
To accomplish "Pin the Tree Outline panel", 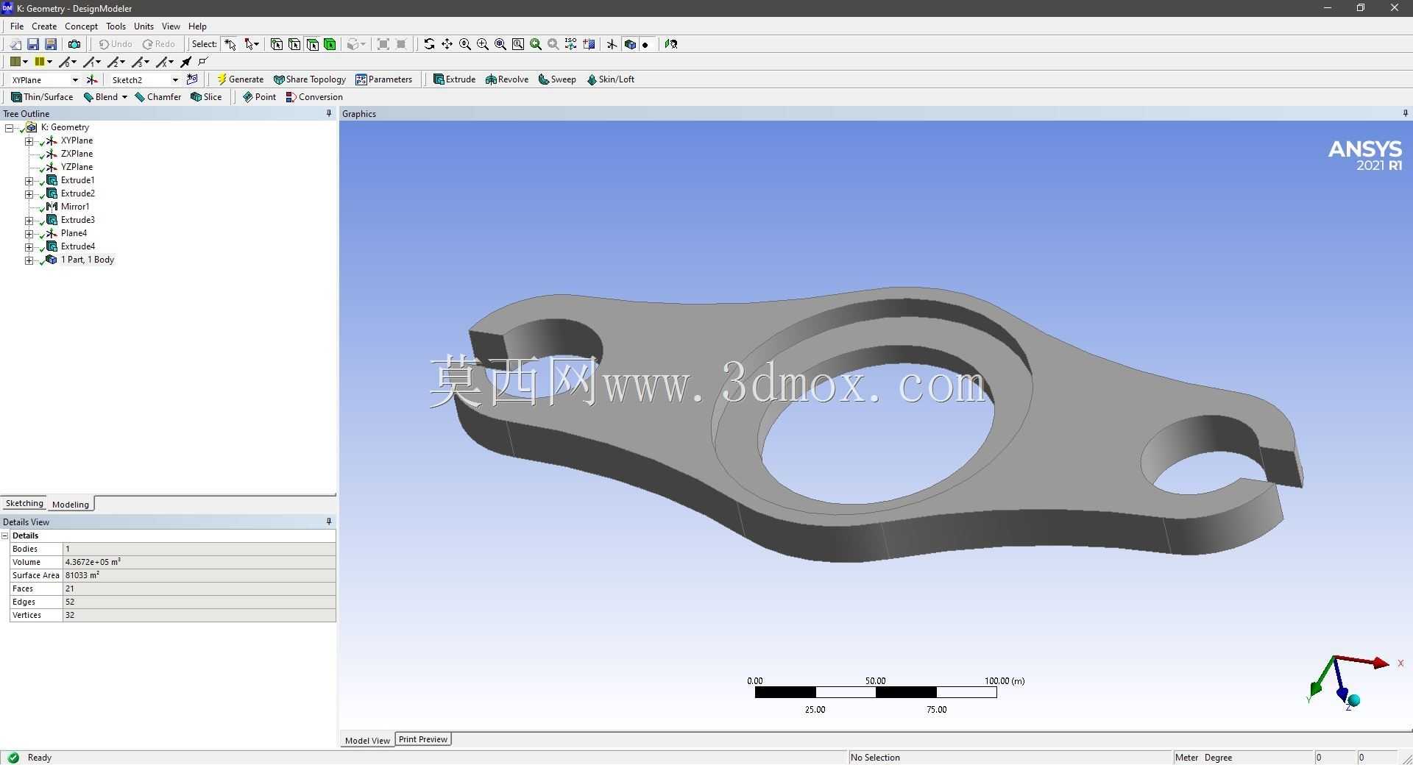I will 329,113.
